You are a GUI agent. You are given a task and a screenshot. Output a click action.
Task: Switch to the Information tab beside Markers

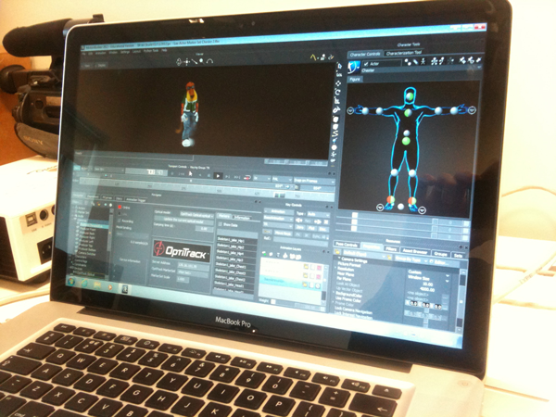click(243, 218)
